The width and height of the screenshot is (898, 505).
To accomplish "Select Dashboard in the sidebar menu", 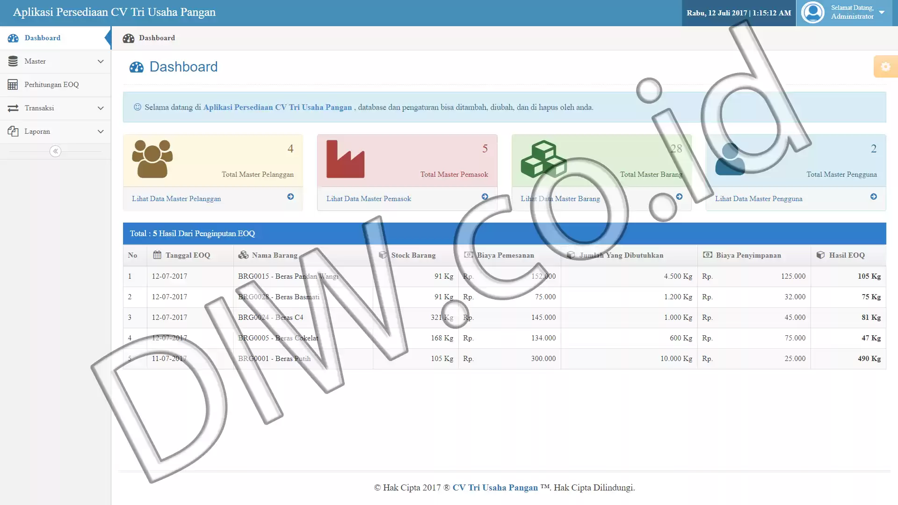I will (55, 38).
